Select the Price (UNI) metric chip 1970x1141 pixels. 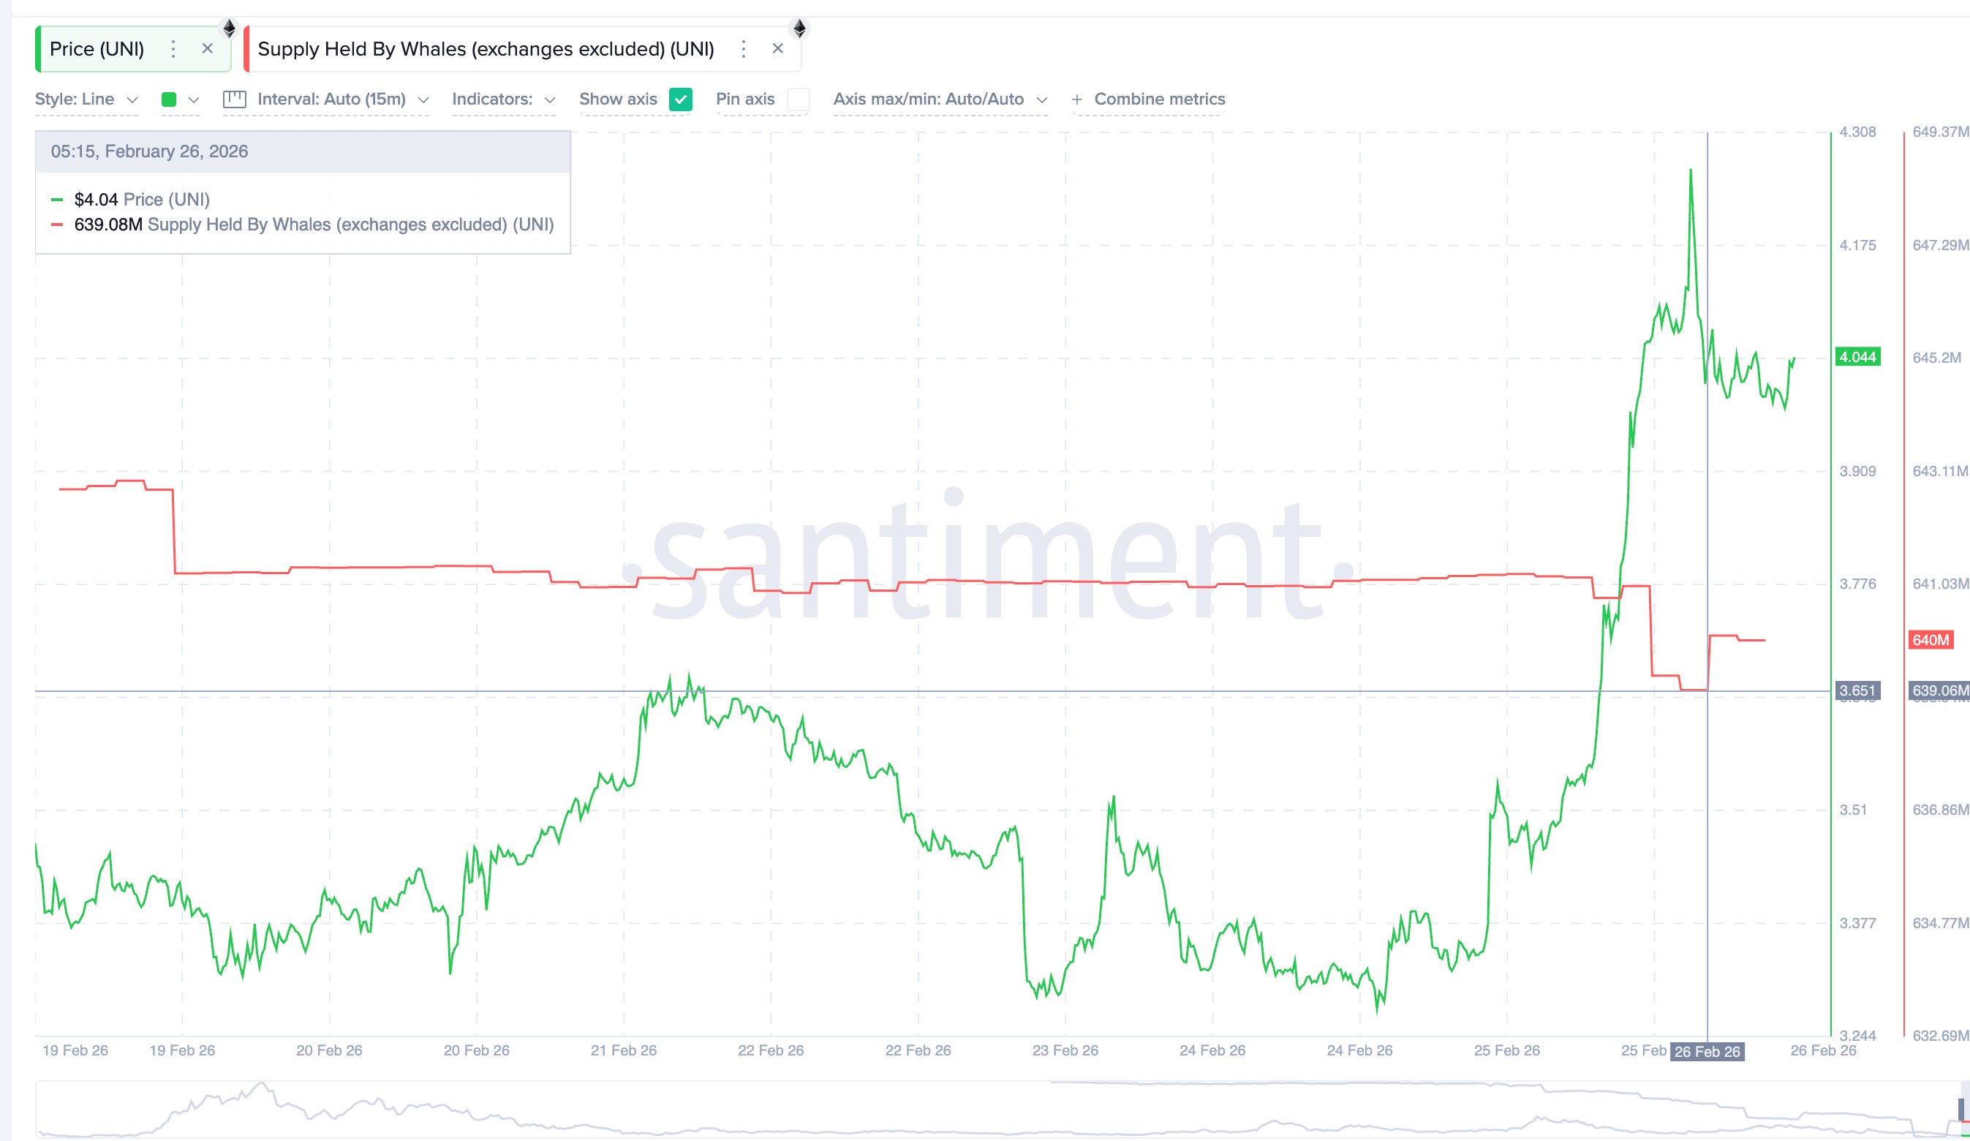click(x=96, y=48)
